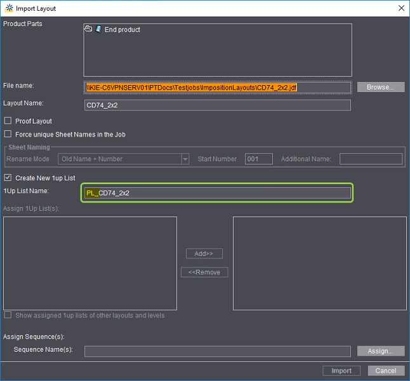This screenshot has width=410, height=381.
Task: Tick Show assigned 1up lists of other layouts
Action: pos(8,315)
